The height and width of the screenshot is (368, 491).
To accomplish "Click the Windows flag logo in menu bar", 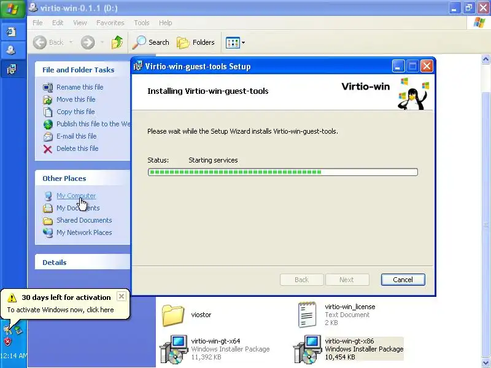I will 479,23.
